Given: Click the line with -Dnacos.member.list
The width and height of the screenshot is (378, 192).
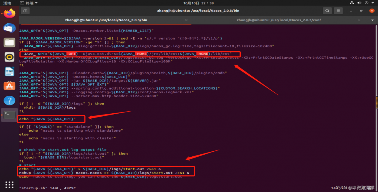Looking at the screenshot, I should [86, 31].
